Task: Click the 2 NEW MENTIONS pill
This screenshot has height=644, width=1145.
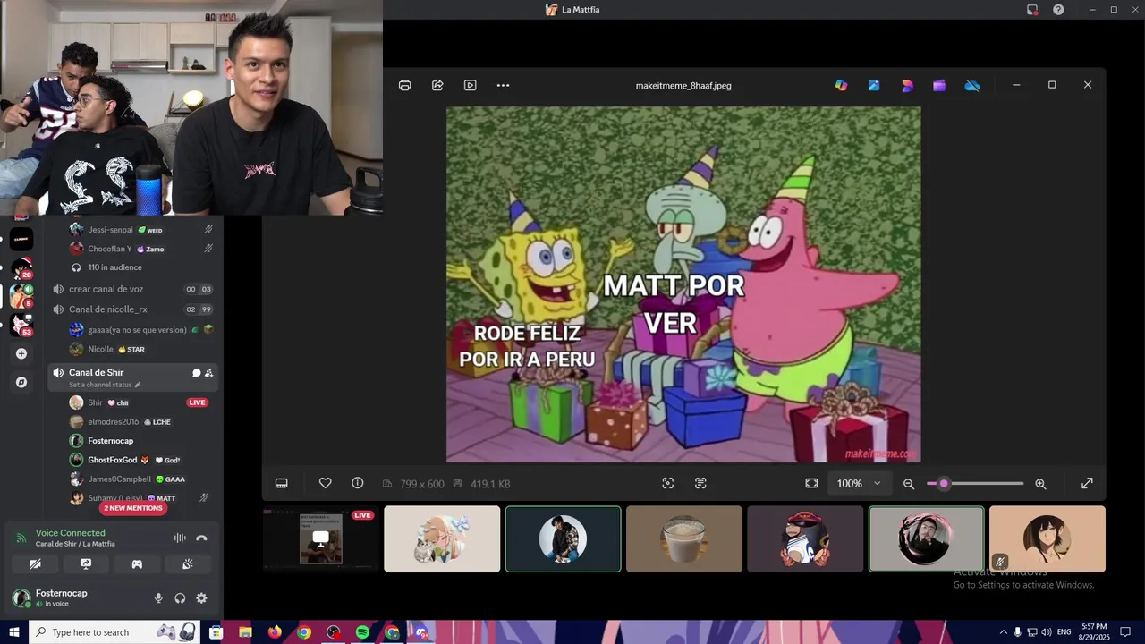Action: (133, 508)
